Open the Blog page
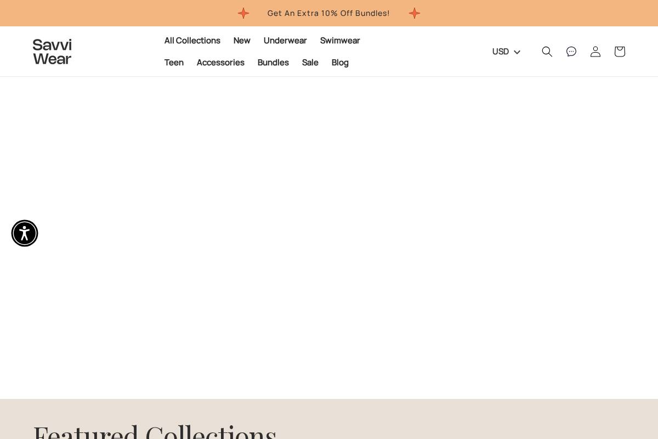Viewport: 658px width, 439px height. 340,63
